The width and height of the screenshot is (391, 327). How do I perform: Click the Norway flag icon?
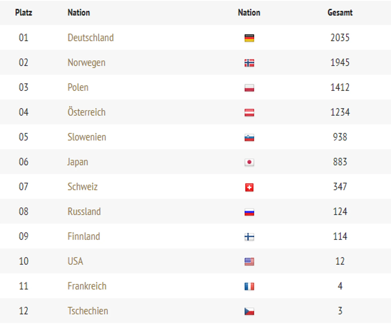pyautogui.click(x=249, y=63)
